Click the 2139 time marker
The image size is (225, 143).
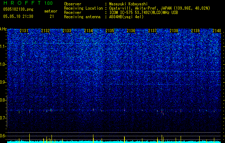coord(195,31)
